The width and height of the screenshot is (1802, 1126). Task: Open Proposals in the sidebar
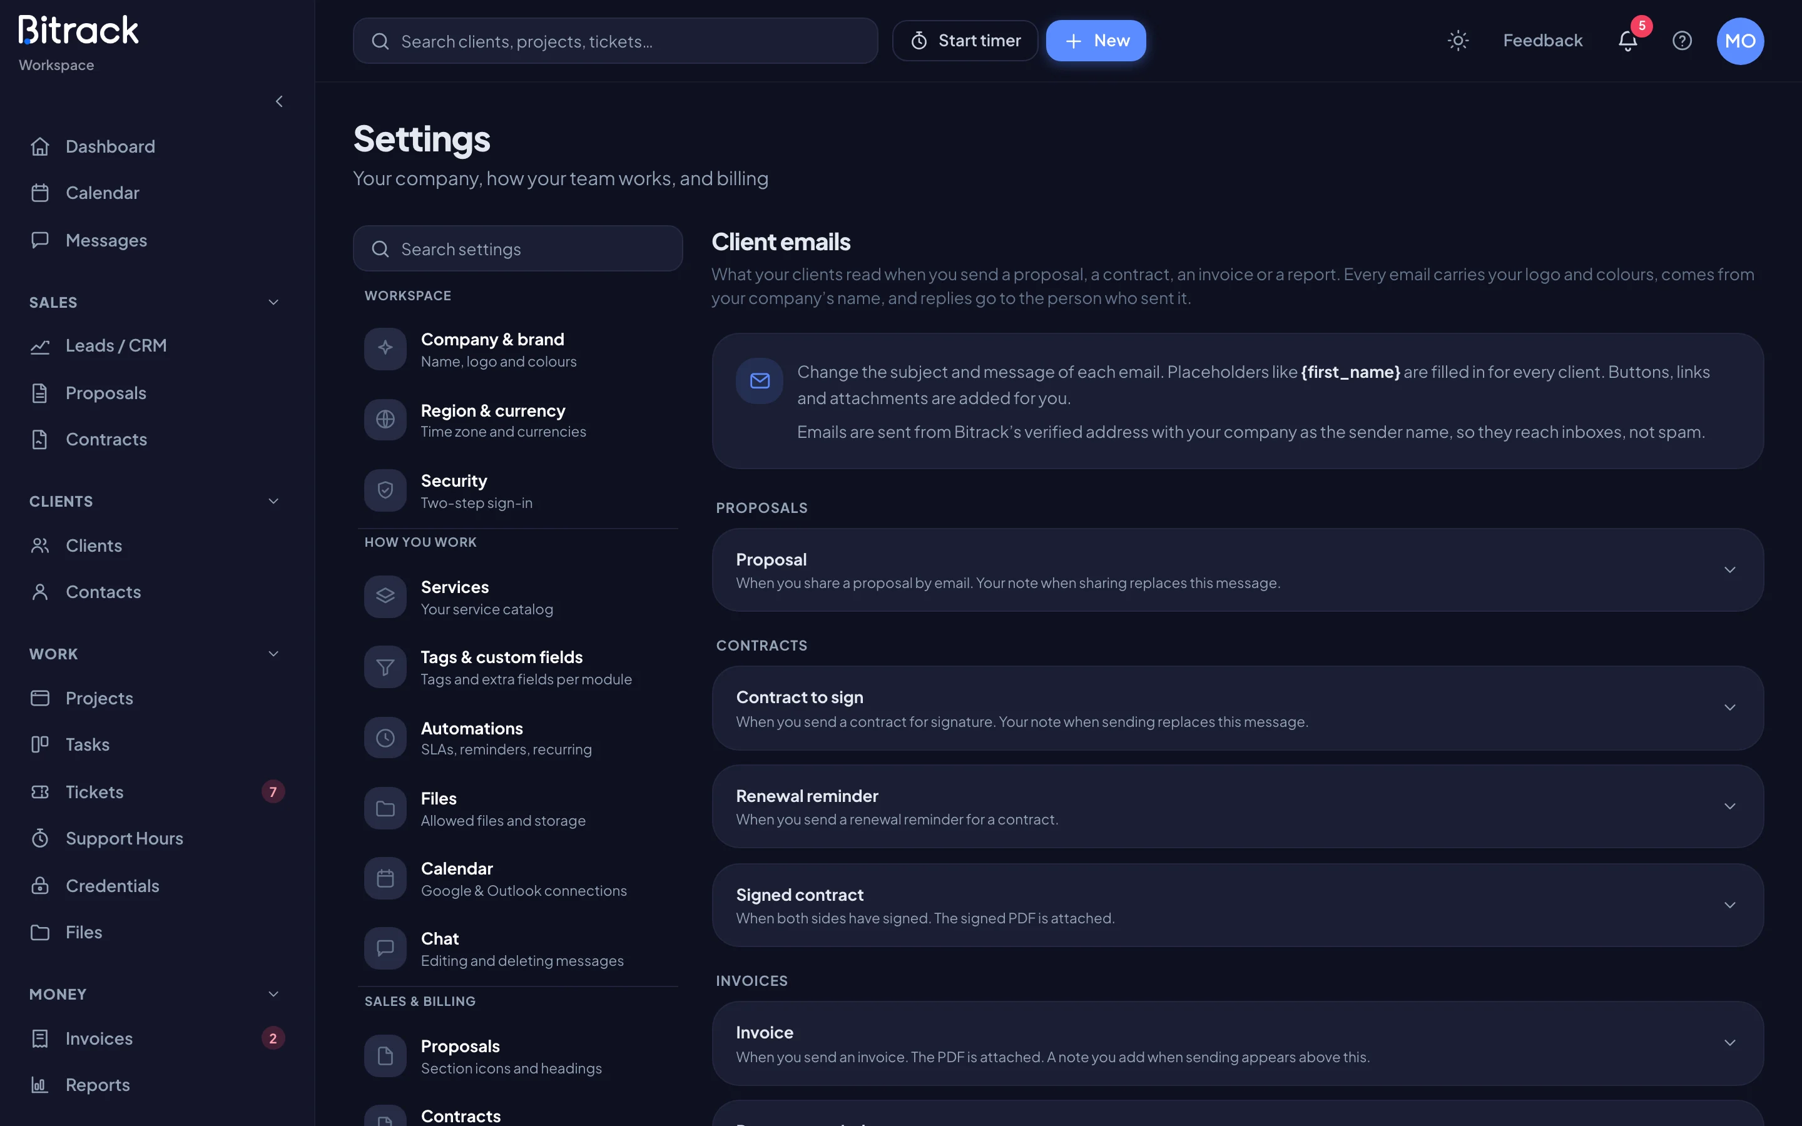157,392
